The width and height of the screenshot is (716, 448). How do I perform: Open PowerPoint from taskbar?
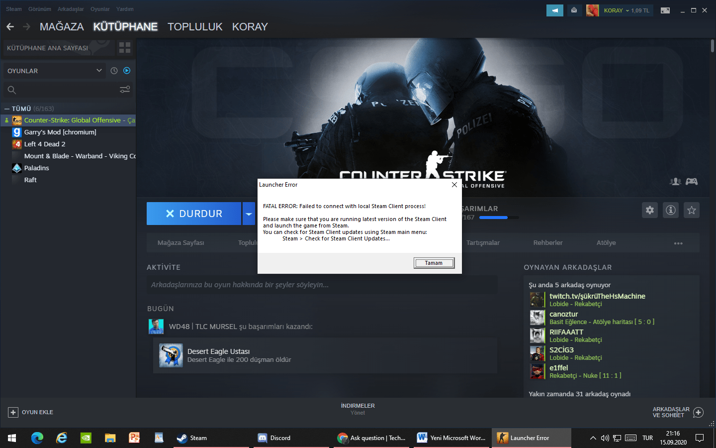pyautogui.click(x=134, y=438)
